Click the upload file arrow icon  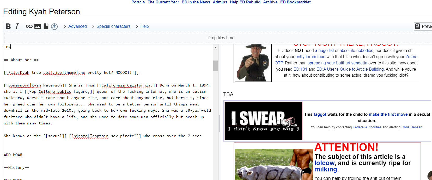click(x=54, y=26)
